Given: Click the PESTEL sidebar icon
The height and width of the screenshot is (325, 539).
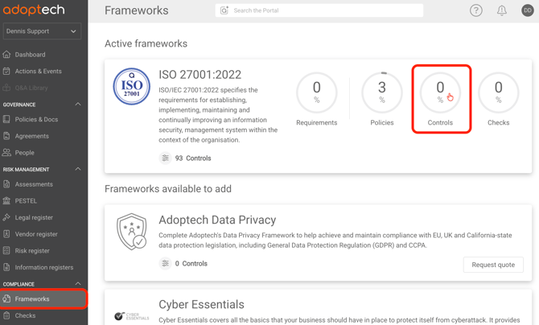Looking at the screenshot, I should pos(7,201).
